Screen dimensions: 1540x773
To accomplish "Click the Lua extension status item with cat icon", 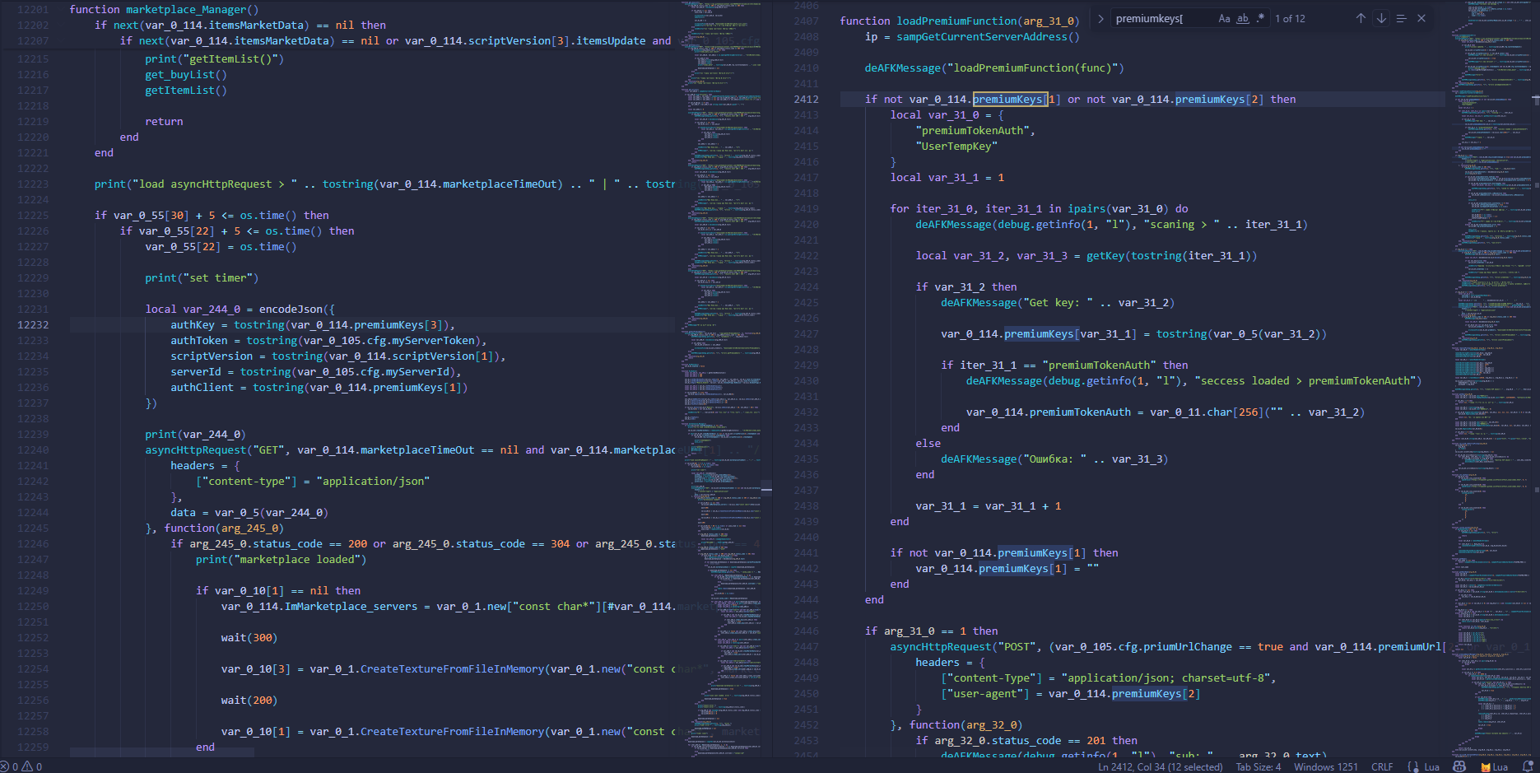I will tap(1494, 766).
